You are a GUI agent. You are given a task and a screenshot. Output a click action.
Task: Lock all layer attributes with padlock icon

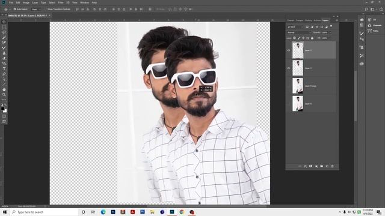coord(312,38)
